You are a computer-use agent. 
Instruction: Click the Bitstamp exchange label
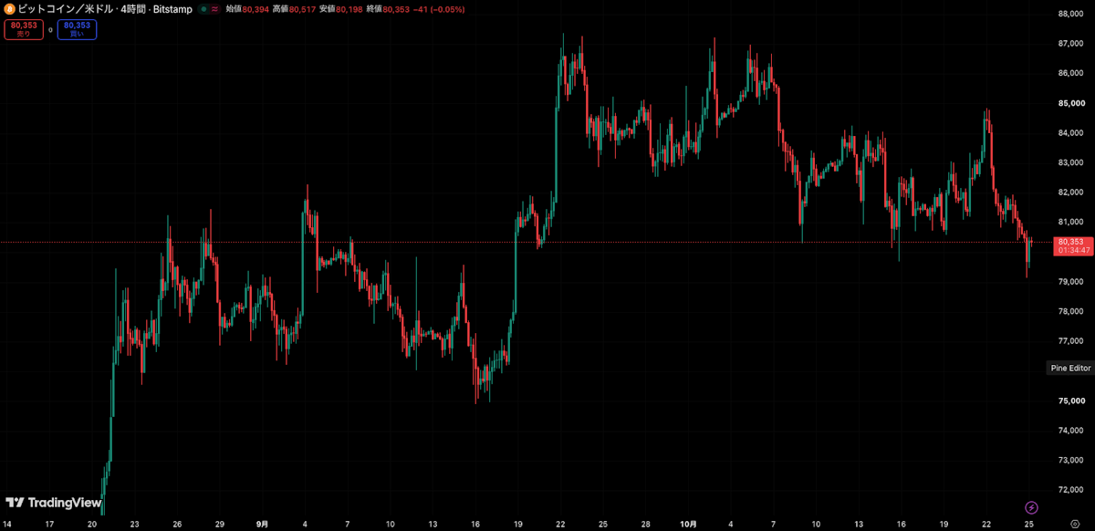(173, 9)
